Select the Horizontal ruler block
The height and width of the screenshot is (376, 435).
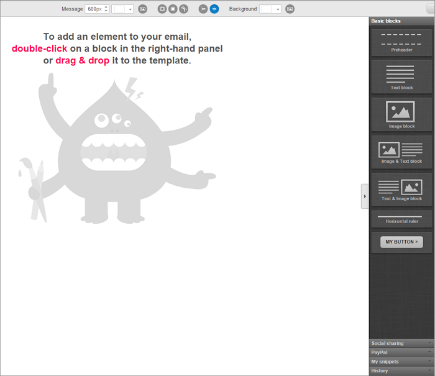401,219
